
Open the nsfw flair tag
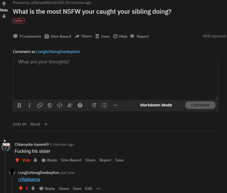(18, 20)
